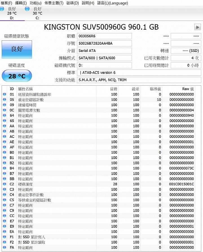Click the power on count field 4 次
This screenshot has width=203, height=252.
point(186,58)
